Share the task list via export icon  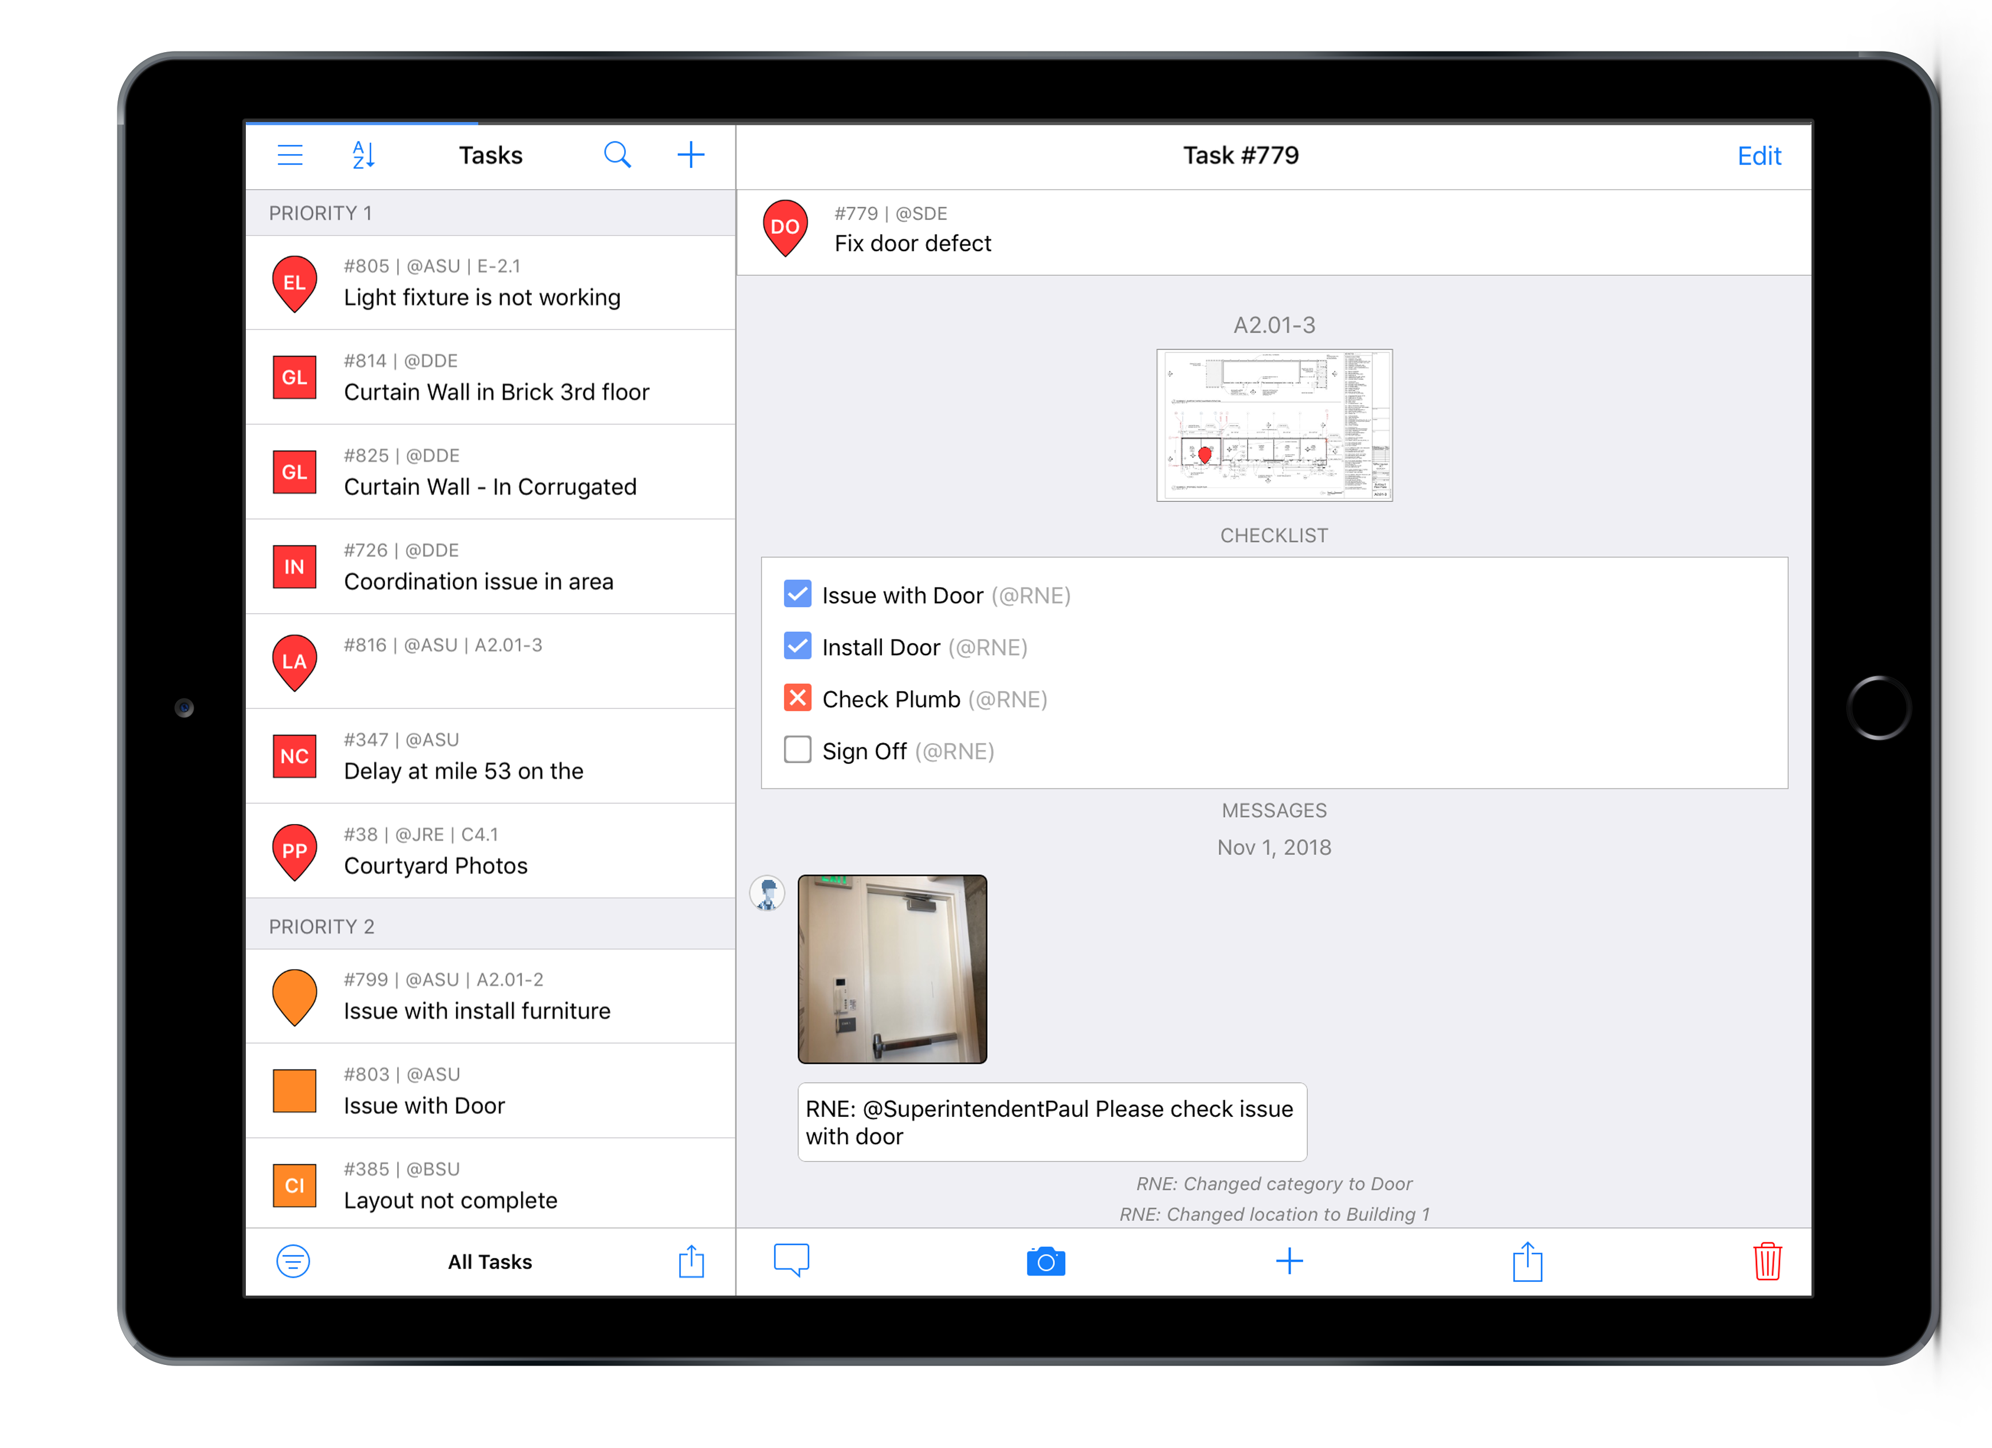click(x=691, y=1262)
